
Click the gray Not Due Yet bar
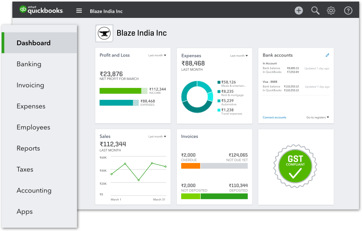[x=224, y=166]
